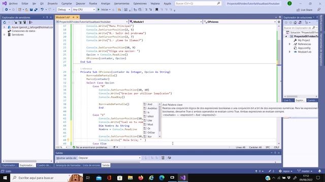Open the Herramientas menu

122,4
